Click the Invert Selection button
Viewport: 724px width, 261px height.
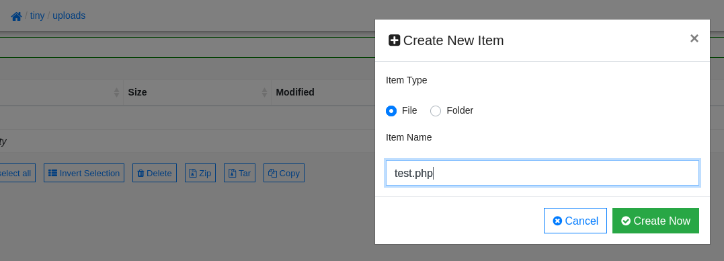click(84, 174)
